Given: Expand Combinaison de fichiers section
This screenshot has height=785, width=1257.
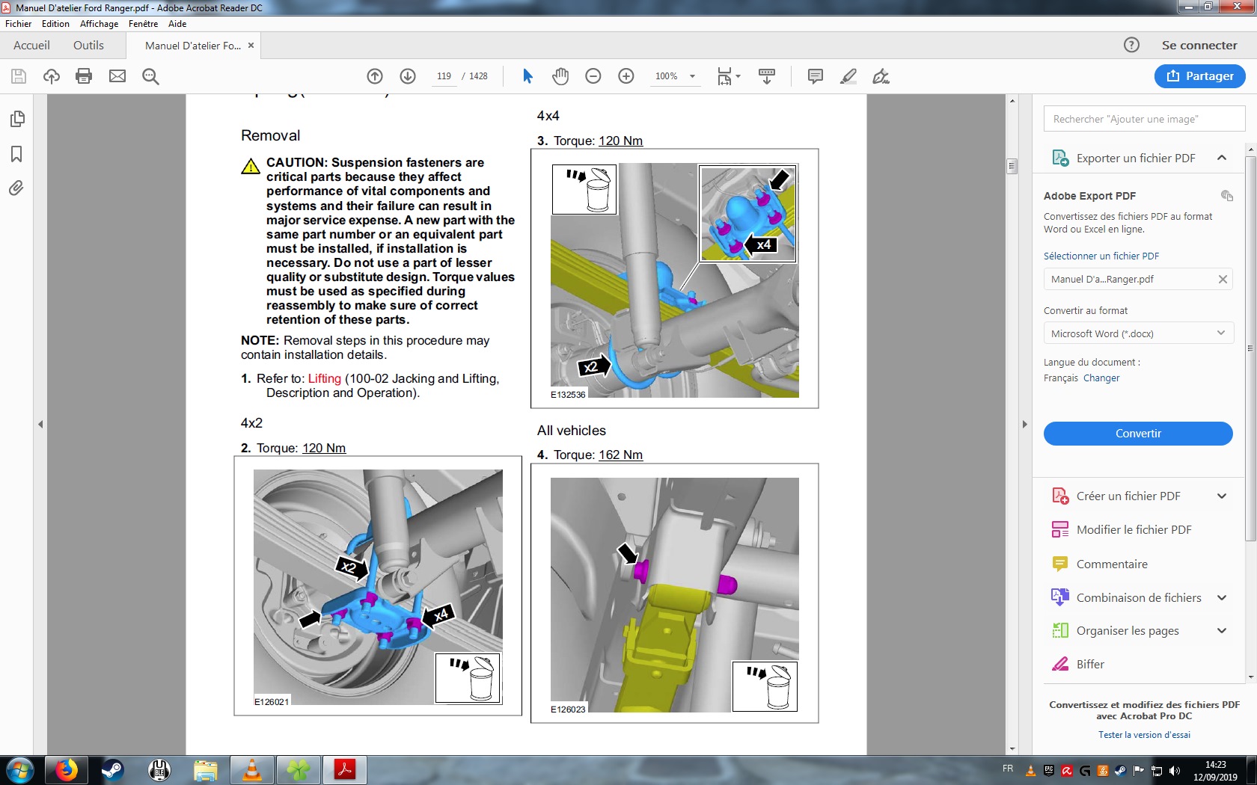Looking at the screenshot, I should pyautogui.click(x=1222, y=597).
